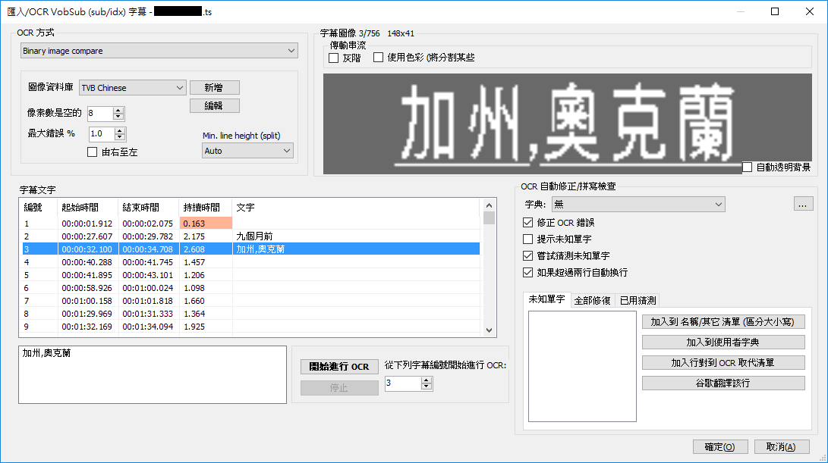Screen dimensions: 828x463
Task: Enable the 使用色彩 checkbox
Action: click(x=378, y=58)
